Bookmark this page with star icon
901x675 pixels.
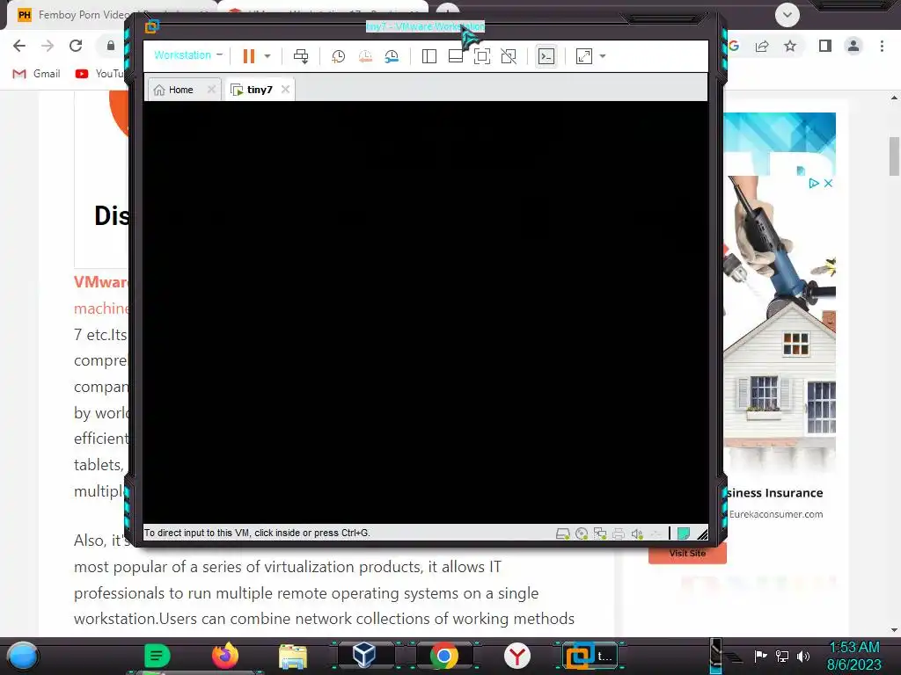pos(790,46)
